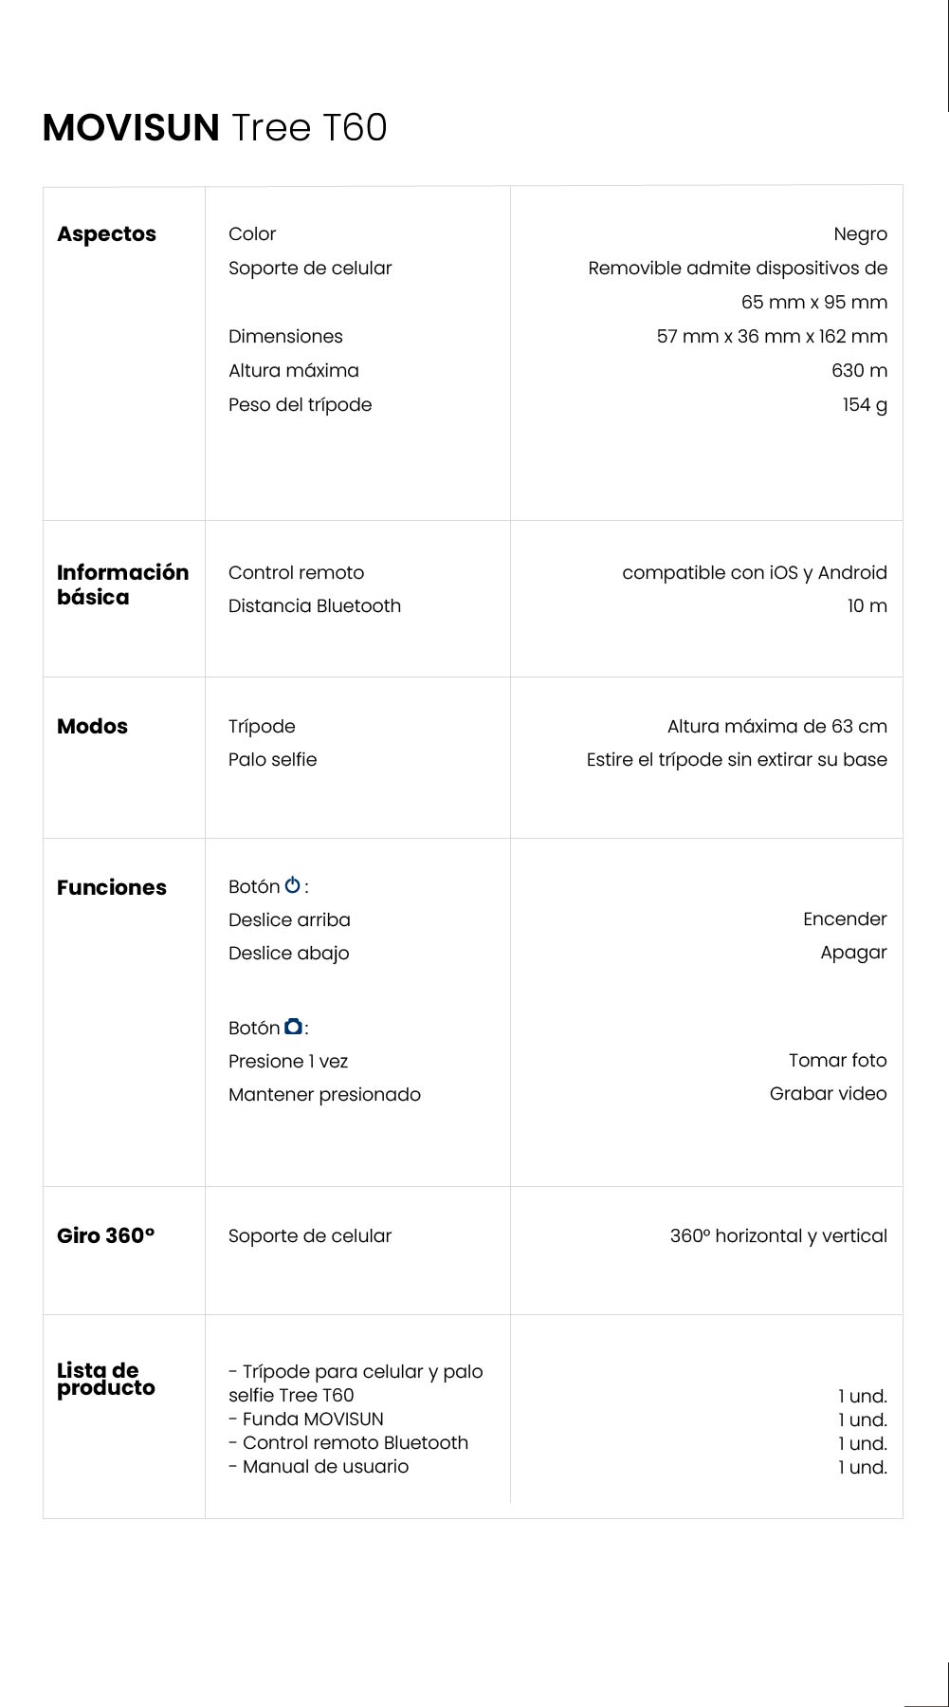
Task: Click the camera icon next to Botón
Action: pos(294,1027)
